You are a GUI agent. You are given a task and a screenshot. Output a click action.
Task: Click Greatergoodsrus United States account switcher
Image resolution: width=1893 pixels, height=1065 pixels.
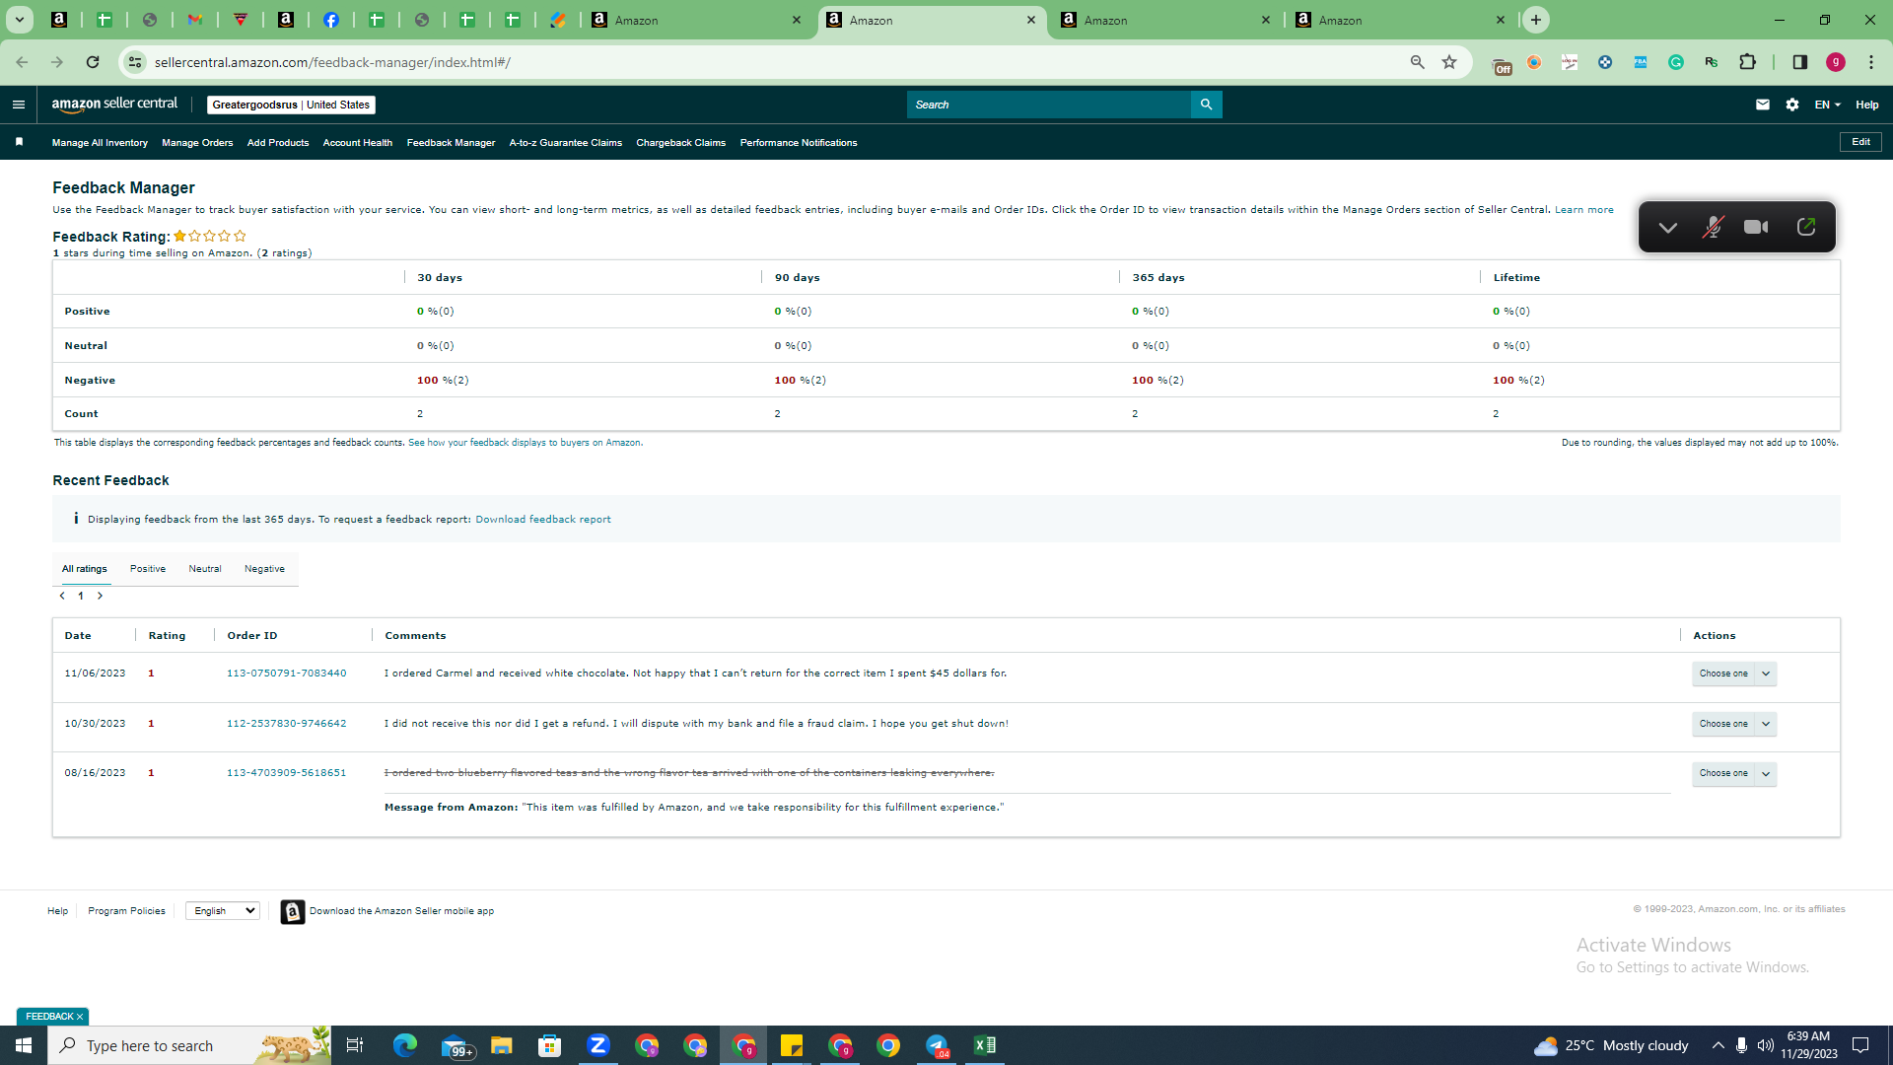(x=291, y=105)
